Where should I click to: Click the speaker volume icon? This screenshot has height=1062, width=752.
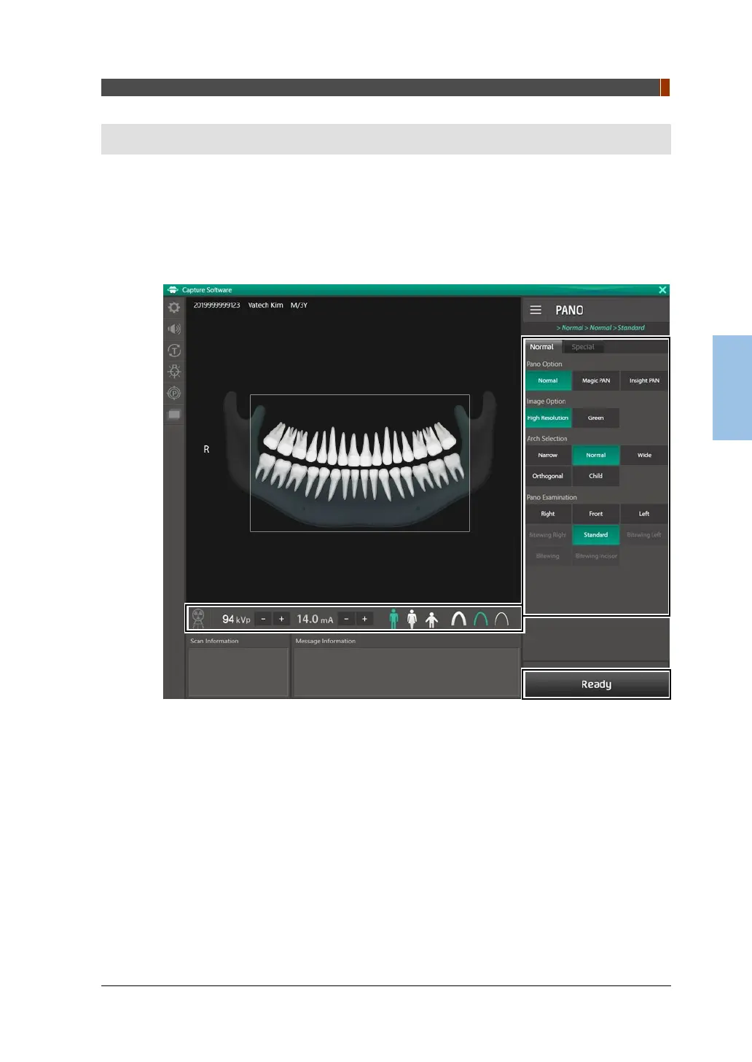174,329
